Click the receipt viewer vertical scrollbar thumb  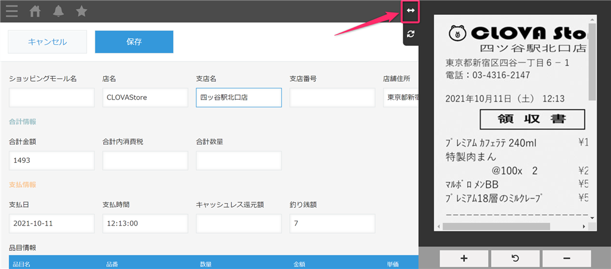tap(593, 62)
